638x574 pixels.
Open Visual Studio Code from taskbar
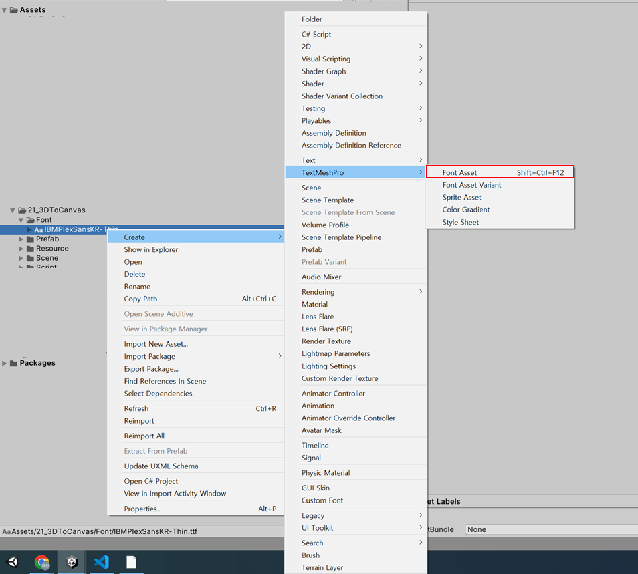(101, 562)
